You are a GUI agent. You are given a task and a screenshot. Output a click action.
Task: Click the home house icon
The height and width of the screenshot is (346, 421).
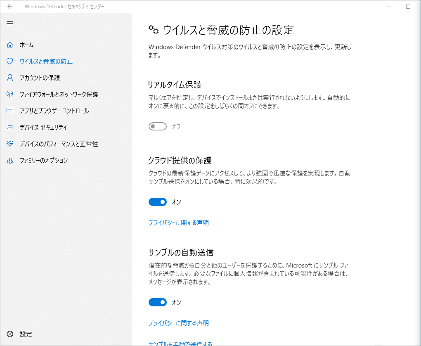tap(10, 45)
